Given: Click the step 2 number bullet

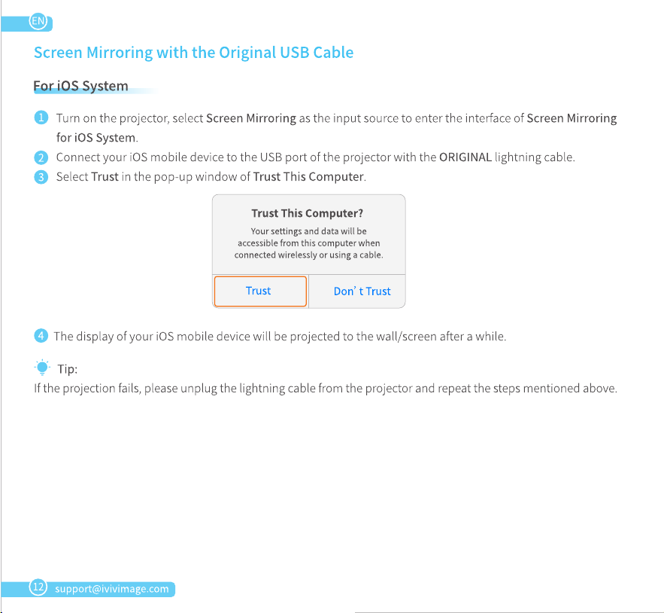Looking at the screenshot, I should 41,157.
